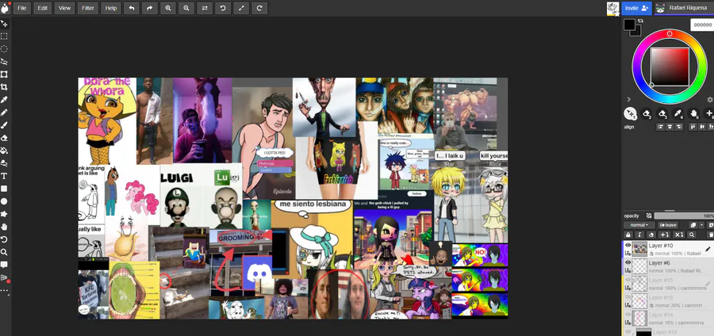Open the dropdown arrow beside duplicate layer
The height and width of the screenshot is (336, 714).
pos(702,225)
